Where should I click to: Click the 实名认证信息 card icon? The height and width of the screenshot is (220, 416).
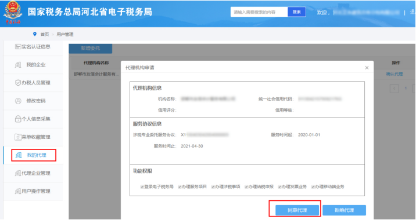18,47
